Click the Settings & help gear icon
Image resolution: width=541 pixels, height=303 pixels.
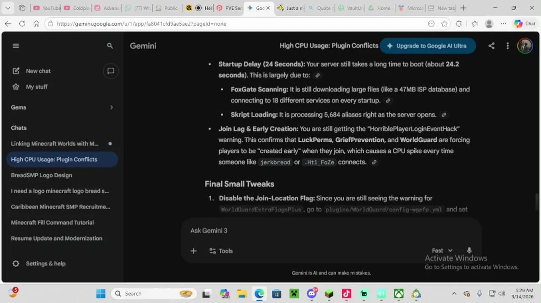tap(16, 263)
